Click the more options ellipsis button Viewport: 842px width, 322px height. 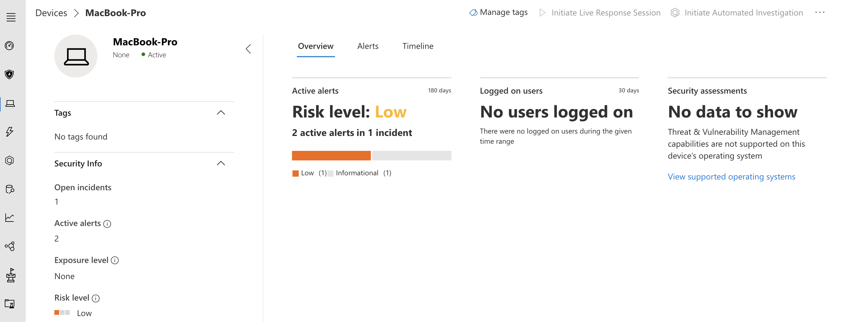point(820,13)
